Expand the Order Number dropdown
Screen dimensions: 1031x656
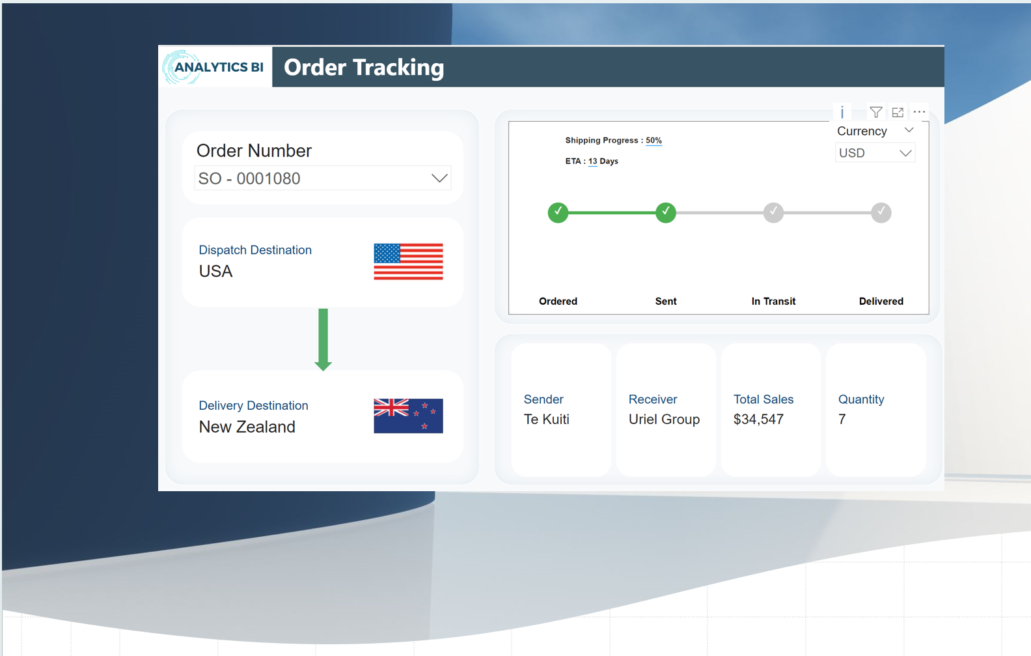(439, 178)
